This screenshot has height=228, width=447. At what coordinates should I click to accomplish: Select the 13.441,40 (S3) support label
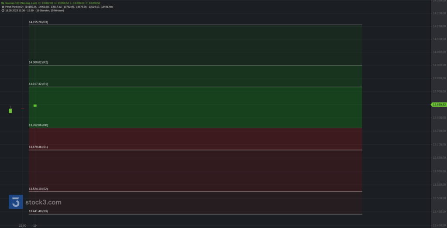pyautogui.click(x=38, y=211)
